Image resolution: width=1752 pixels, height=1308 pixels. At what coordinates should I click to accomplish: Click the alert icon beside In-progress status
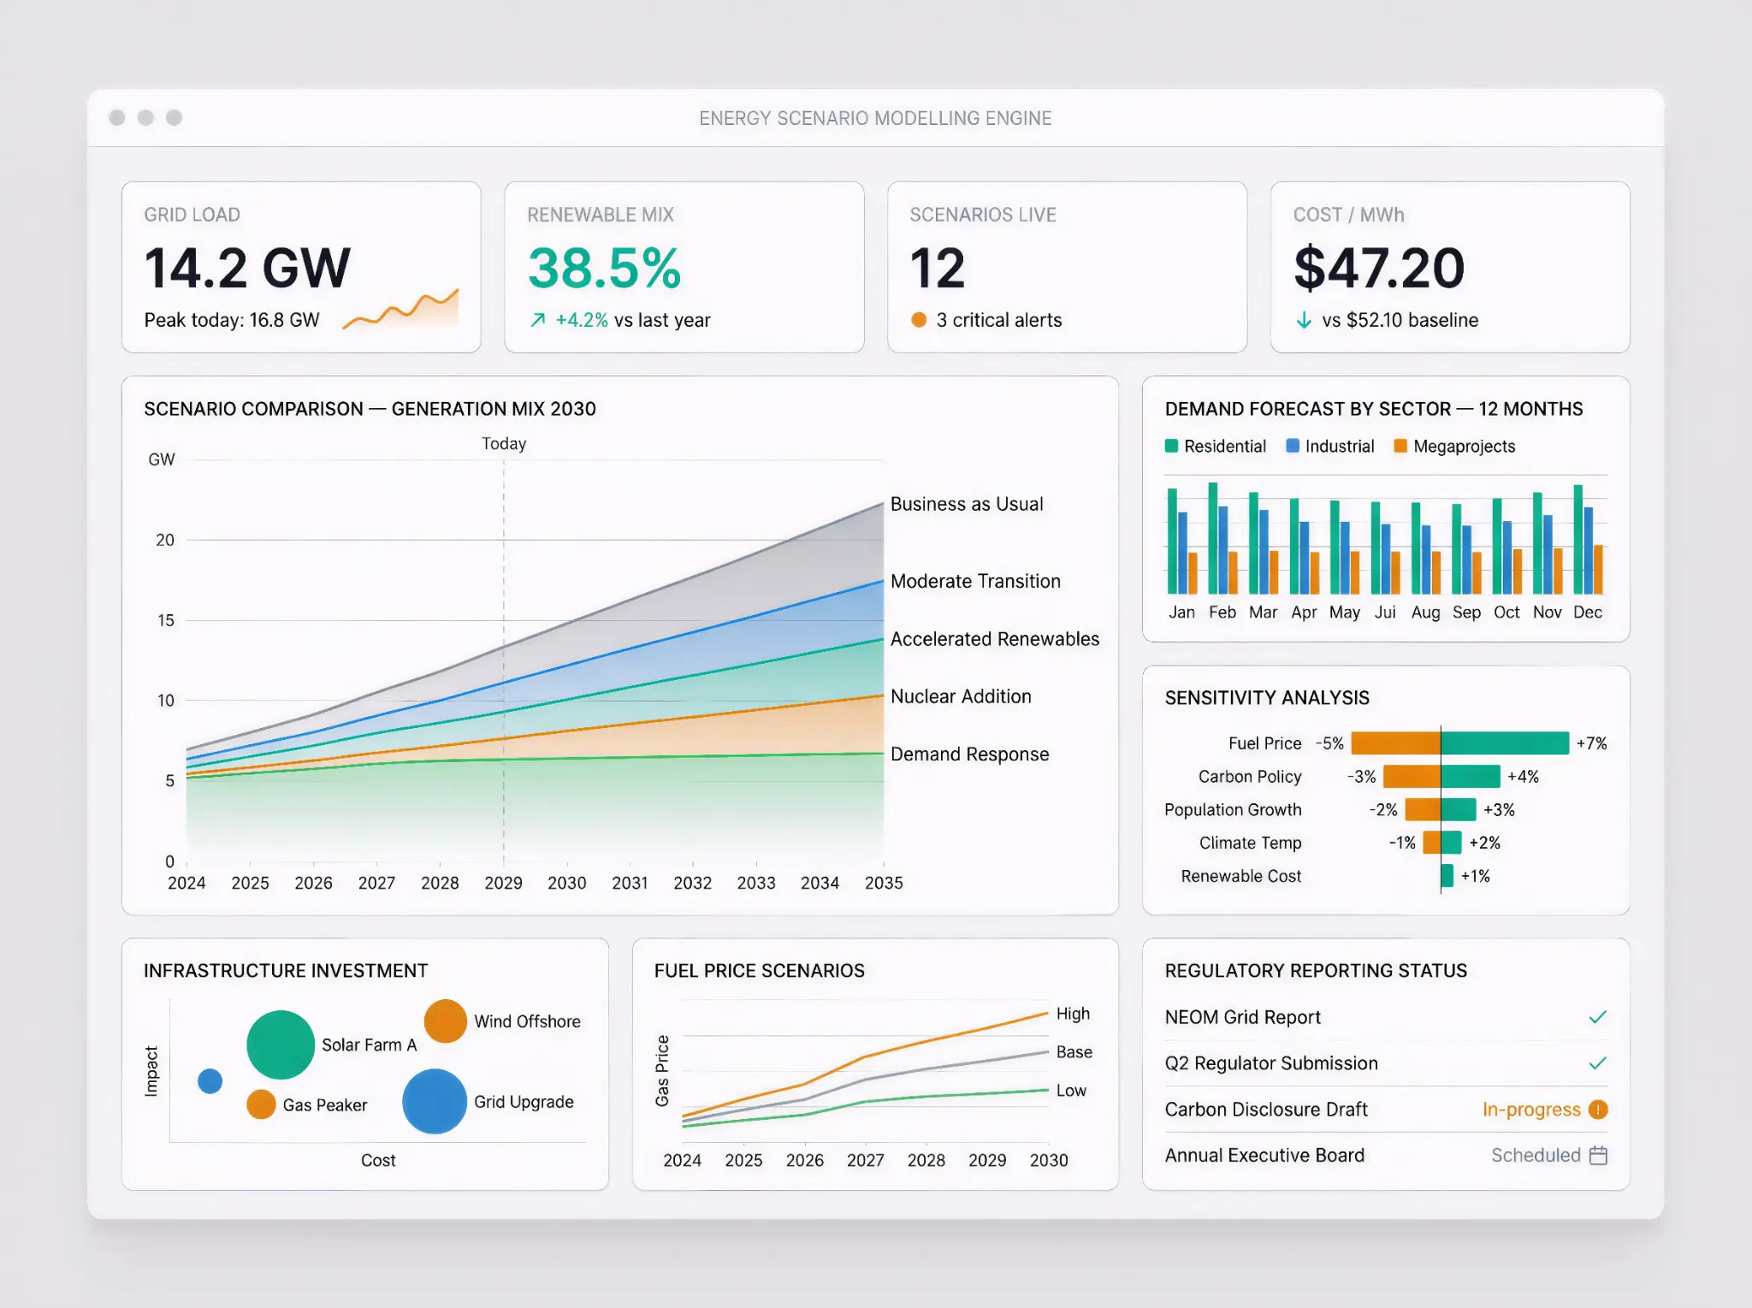1598,1110
